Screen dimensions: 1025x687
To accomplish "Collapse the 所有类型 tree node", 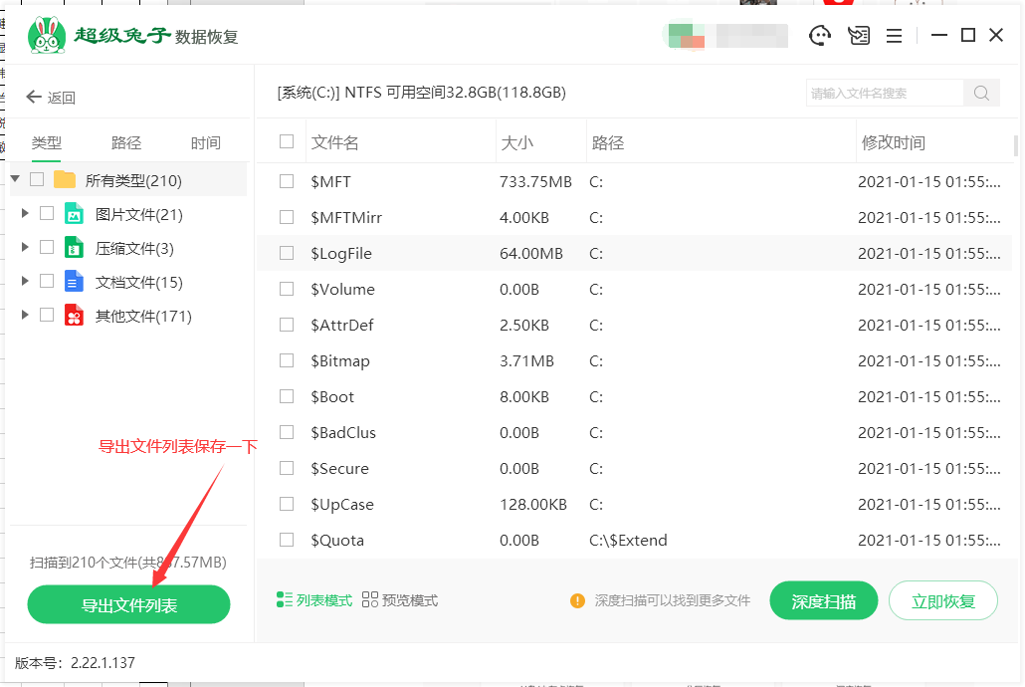I will coord(15,179).
